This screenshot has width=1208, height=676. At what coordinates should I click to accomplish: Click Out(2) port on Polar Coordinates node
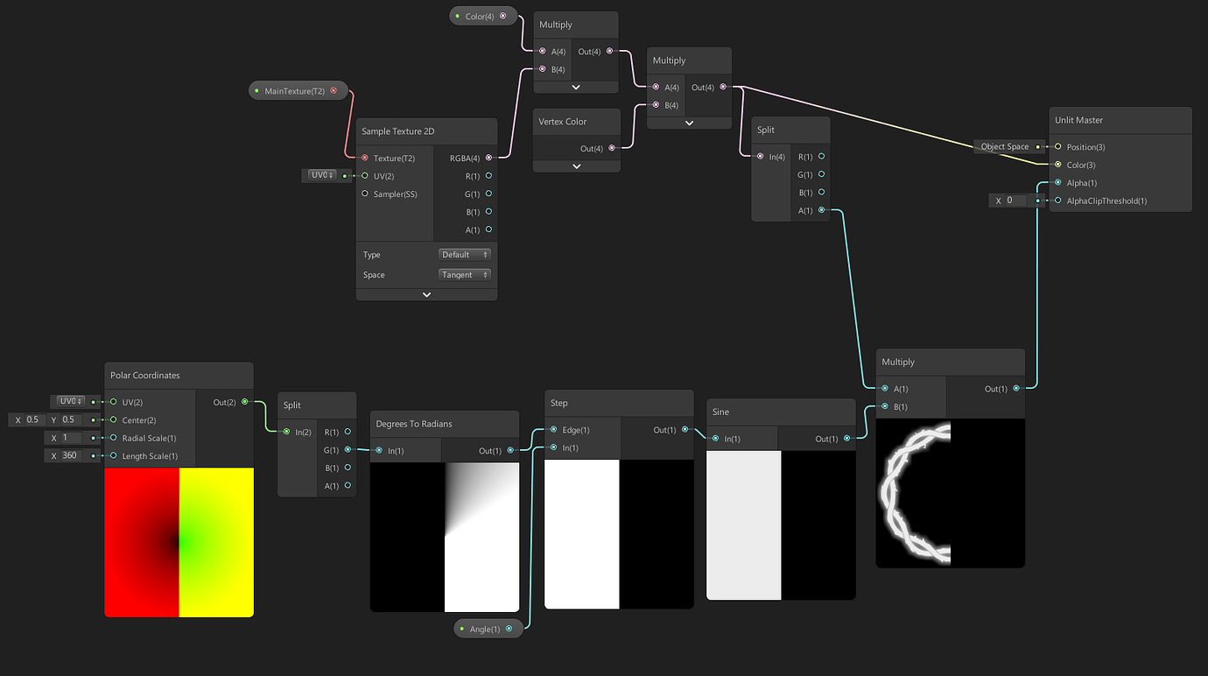[244, 402]
